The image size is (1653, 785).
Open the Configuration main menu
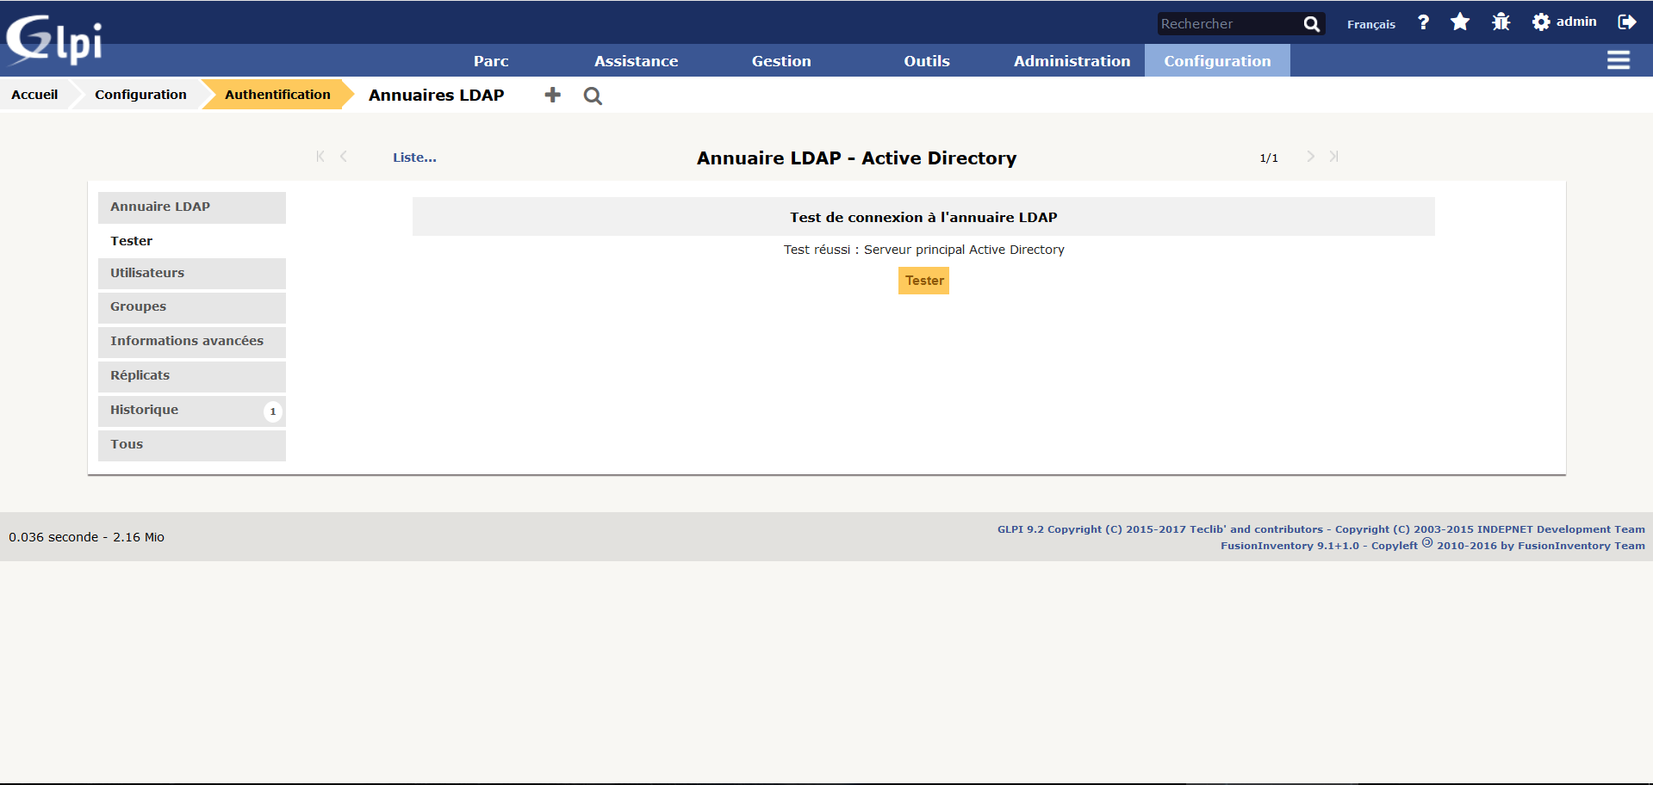coord(1216,61)
